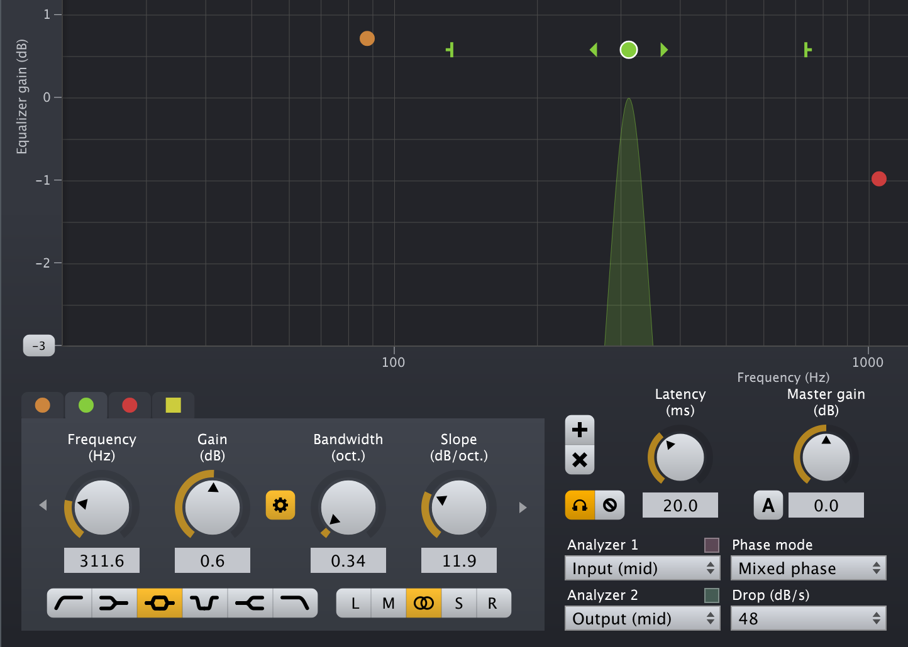908x647 pixels.
Task: Switch to the yellow square band tab
Action: point(173,405)
